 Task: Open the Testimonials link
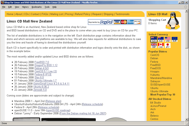pos(122,14)
